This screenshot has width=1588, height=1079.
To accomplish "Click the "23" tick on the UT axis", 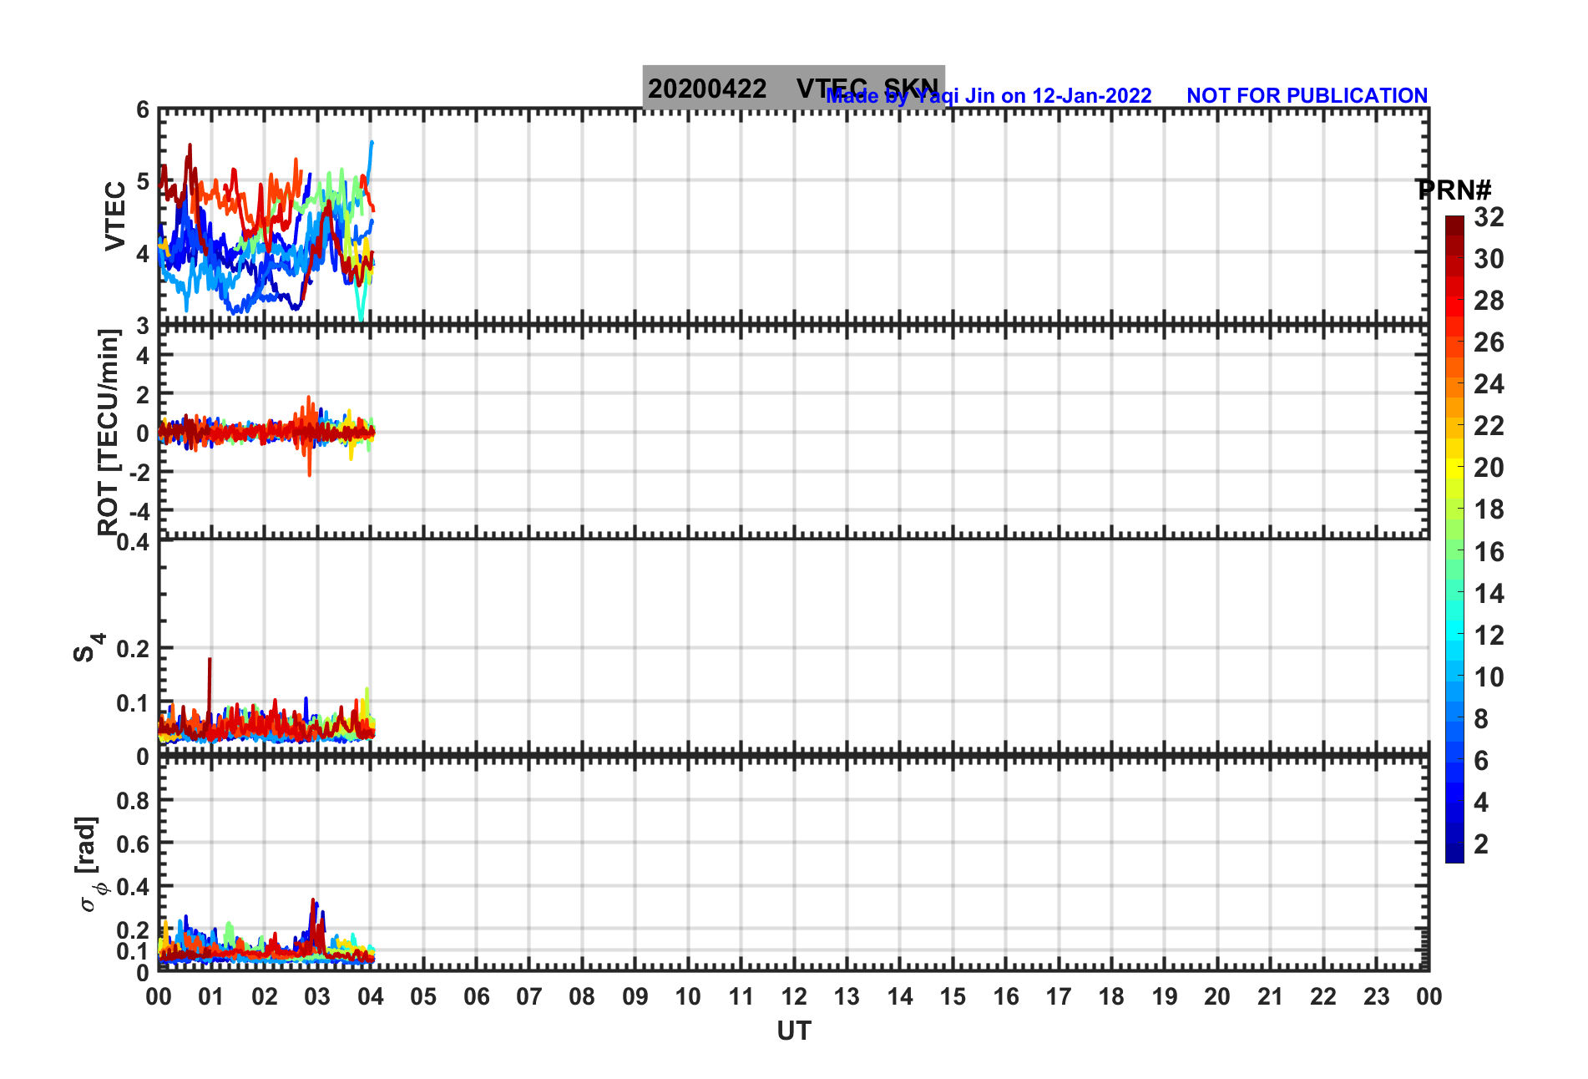I will [1377, 996].
